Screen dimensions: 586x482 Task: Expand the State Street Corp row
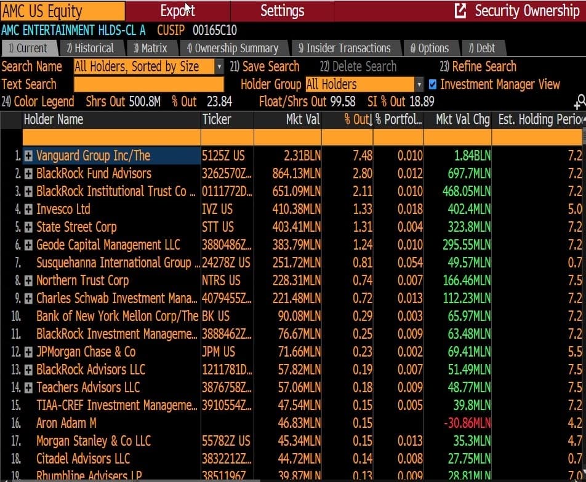pyautogui.click(x=28, y=227)
